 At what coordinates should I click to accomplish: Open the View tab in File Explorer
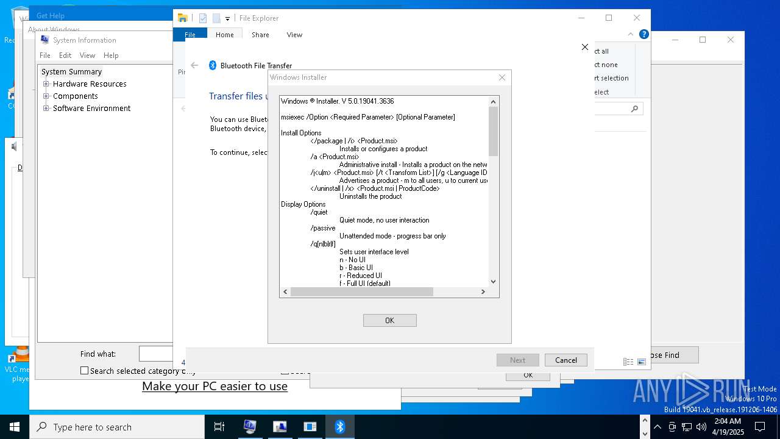(x=294, y=35)
